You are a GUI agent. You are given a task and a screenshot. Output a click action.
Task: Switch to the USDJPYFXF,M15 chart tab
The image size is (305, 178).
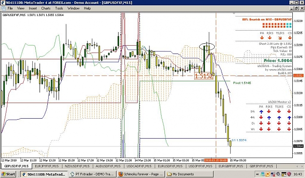pyautogui.click(x=201, y=166)
